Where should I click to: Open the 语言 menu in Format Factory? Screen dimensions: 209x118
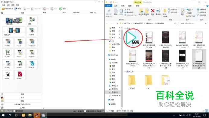pos(13,5)
